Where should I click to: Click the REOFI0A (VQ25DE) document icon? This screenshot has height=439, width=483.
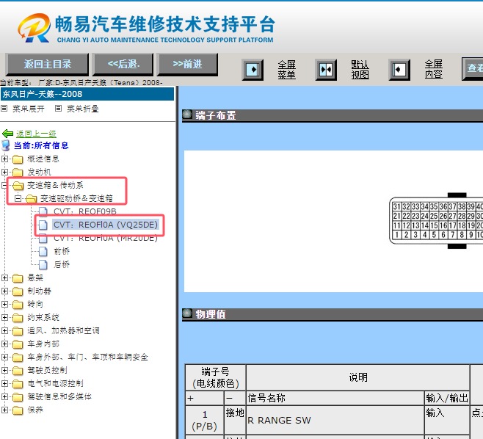(x=43, y=225)
